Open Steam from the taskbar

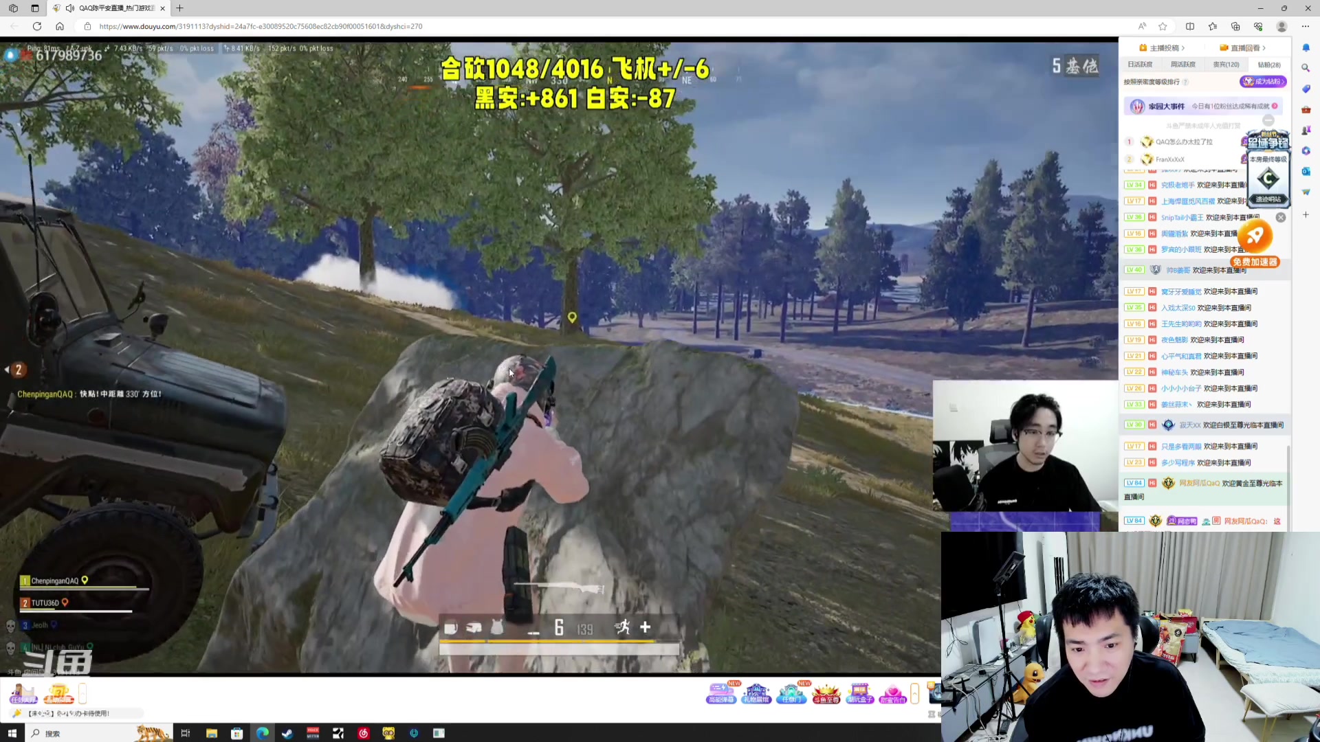287,733
